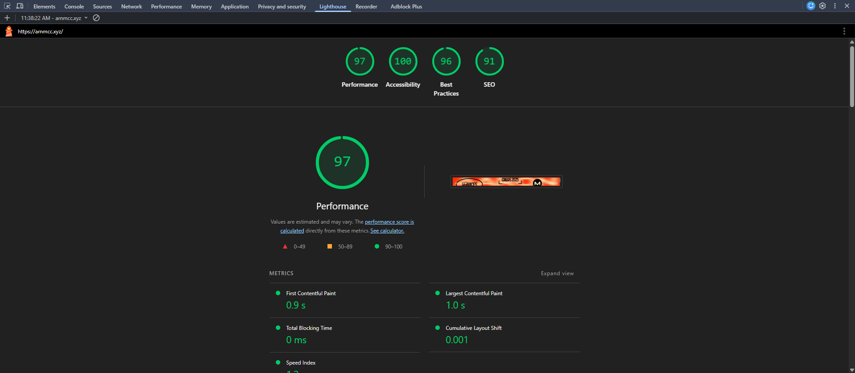The width and height of the screenshot is (855, 373).
Task: Open the customize DevTools kebab menu
Action: [835, 6]
